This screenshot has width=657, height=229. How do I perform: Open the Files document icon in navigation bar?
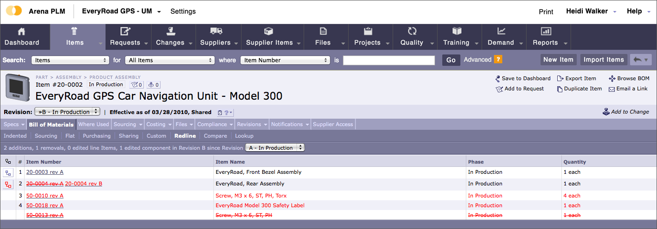tap(323, 32)
